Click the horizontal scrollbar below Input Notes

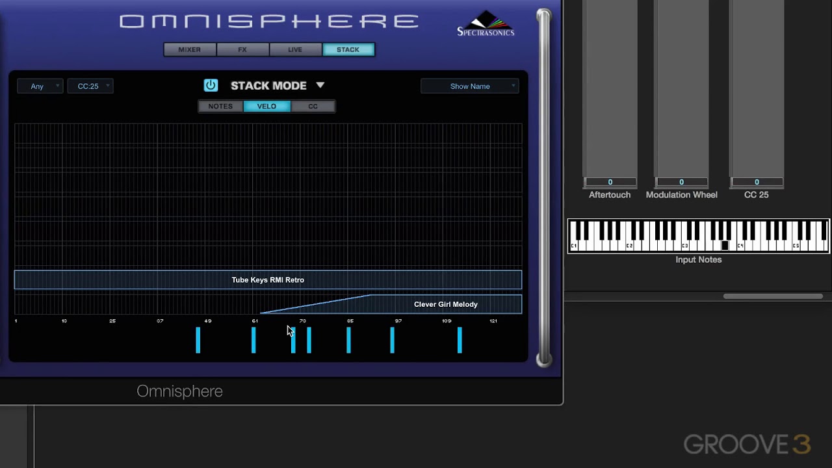[773, 296]
